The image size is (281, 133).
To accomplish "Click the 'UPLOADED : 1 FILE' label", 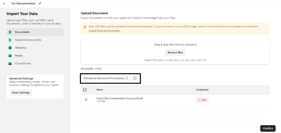I will point(91,69).
